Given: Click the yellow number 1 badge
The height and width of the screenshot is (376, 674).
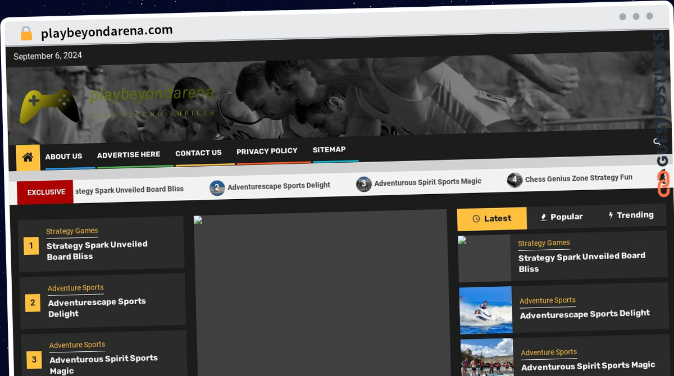Looking at the screenshot, I should point(31,245).
